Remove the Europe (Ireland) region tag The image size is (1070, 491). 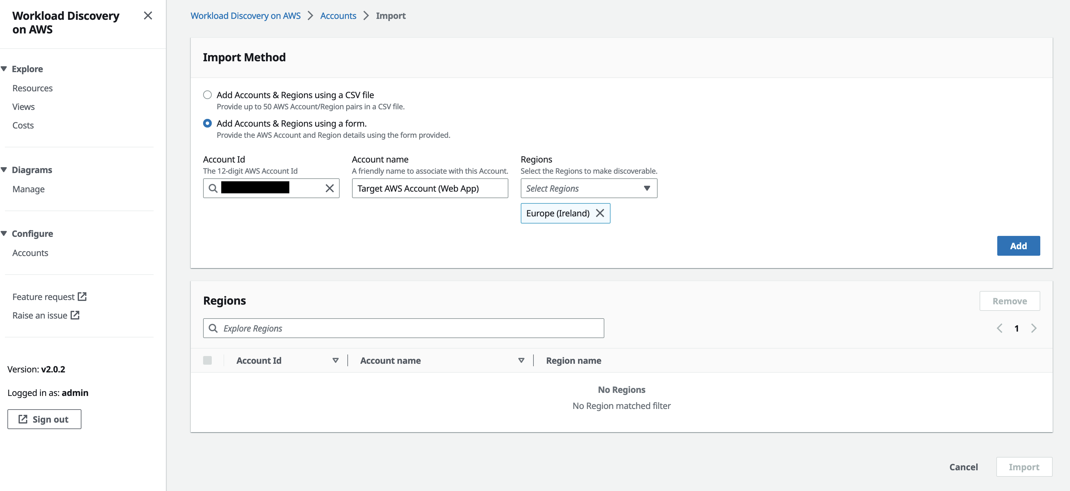[600, 213]
